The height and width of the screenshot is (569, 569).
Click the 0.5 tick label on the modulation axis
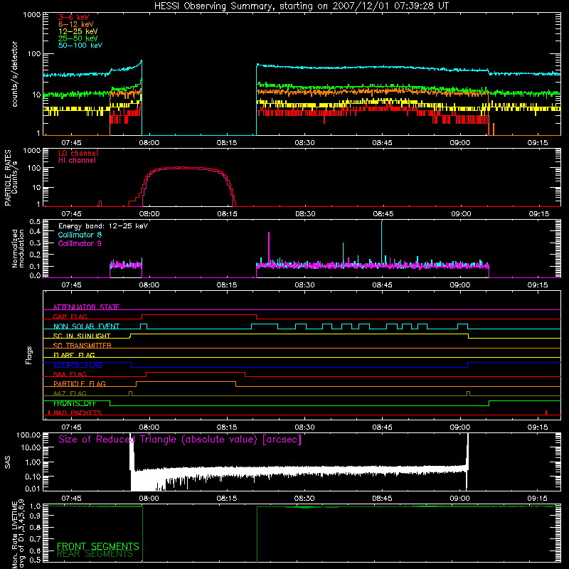coord(35,221)
